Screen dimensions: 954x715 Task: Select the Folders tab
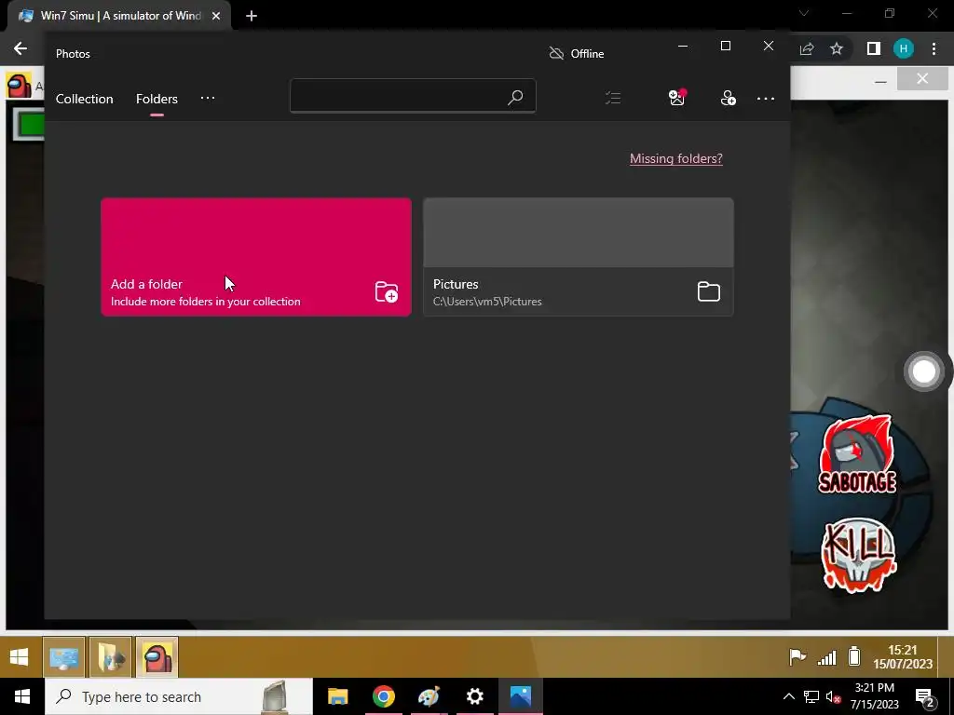[157, 99]
